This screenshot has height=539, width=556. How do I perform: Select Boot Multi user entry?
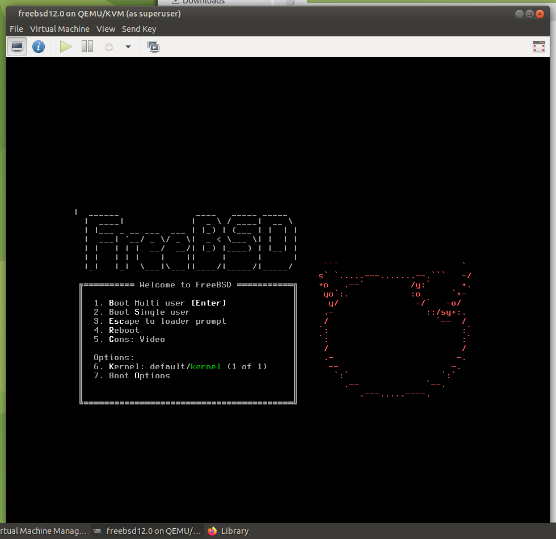[160, 303]
